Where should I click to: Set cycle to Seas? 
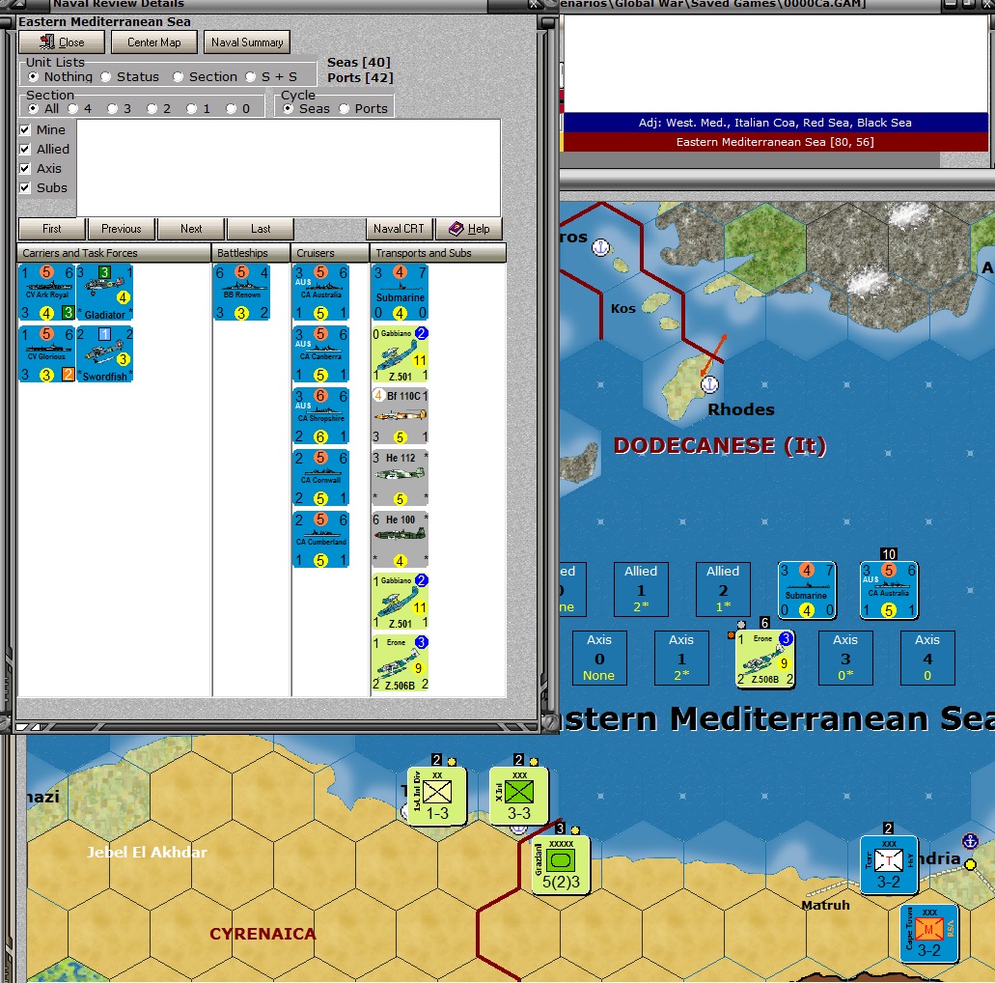(x=307, y=108)
